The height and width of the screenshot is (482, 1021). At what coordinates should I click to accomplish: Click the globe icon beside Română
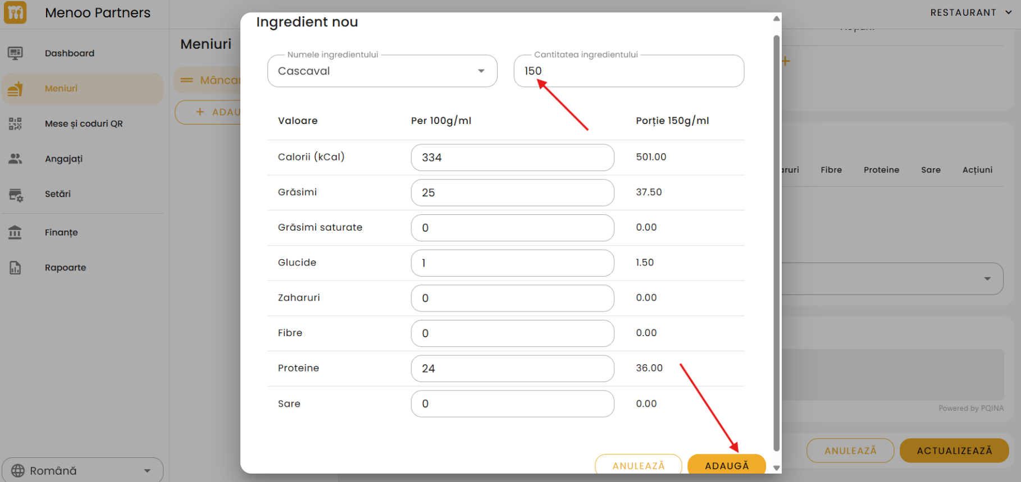[x=18, y=470]
